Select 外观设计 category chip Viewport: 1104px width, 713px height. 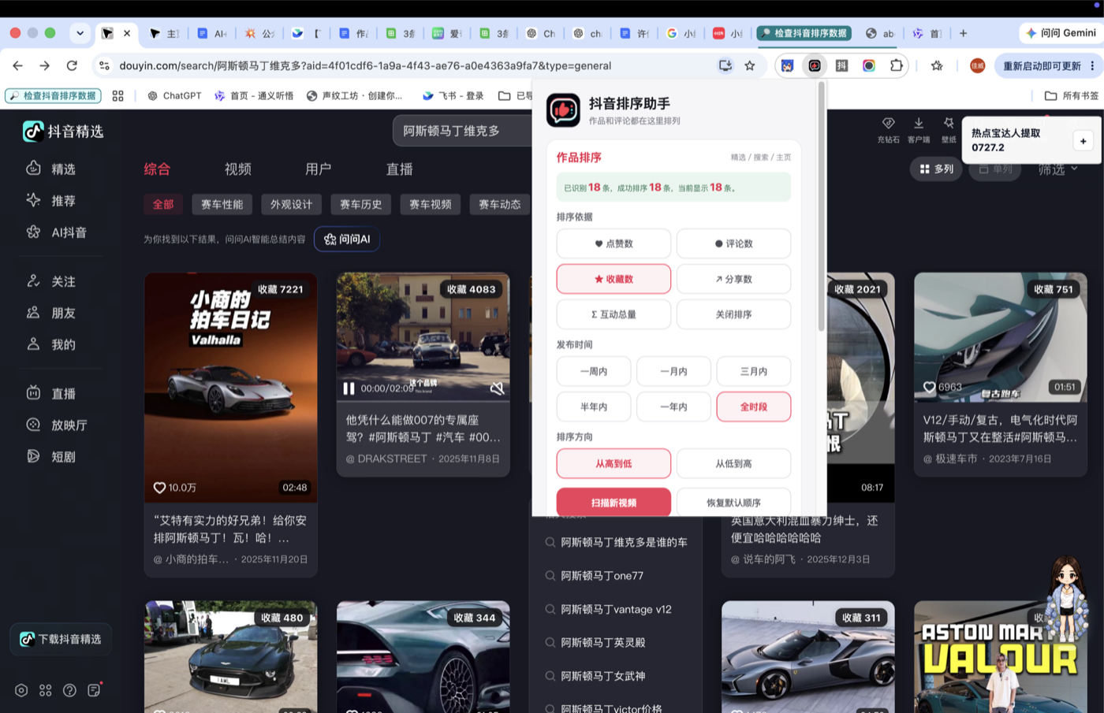291,204
